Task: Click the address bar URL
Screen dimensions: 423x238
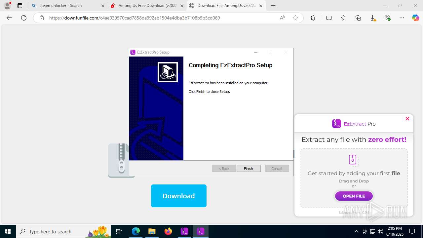Action: pyautogui.click(x=135, y=18)
